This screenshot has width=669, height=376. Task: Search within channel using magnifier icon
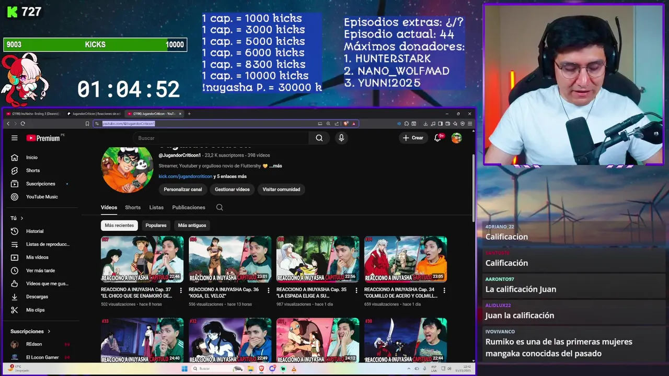click(x=220, y=207)
